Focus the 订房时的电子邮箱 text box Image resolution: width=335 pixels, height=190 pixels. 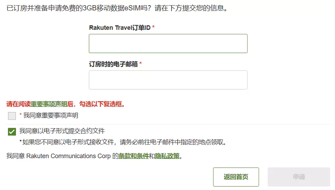[168, 80]
